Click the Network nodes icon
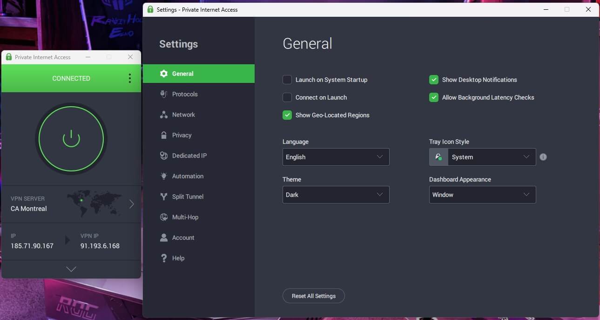Viewport: 600px width, 320px height. (164, 115)
